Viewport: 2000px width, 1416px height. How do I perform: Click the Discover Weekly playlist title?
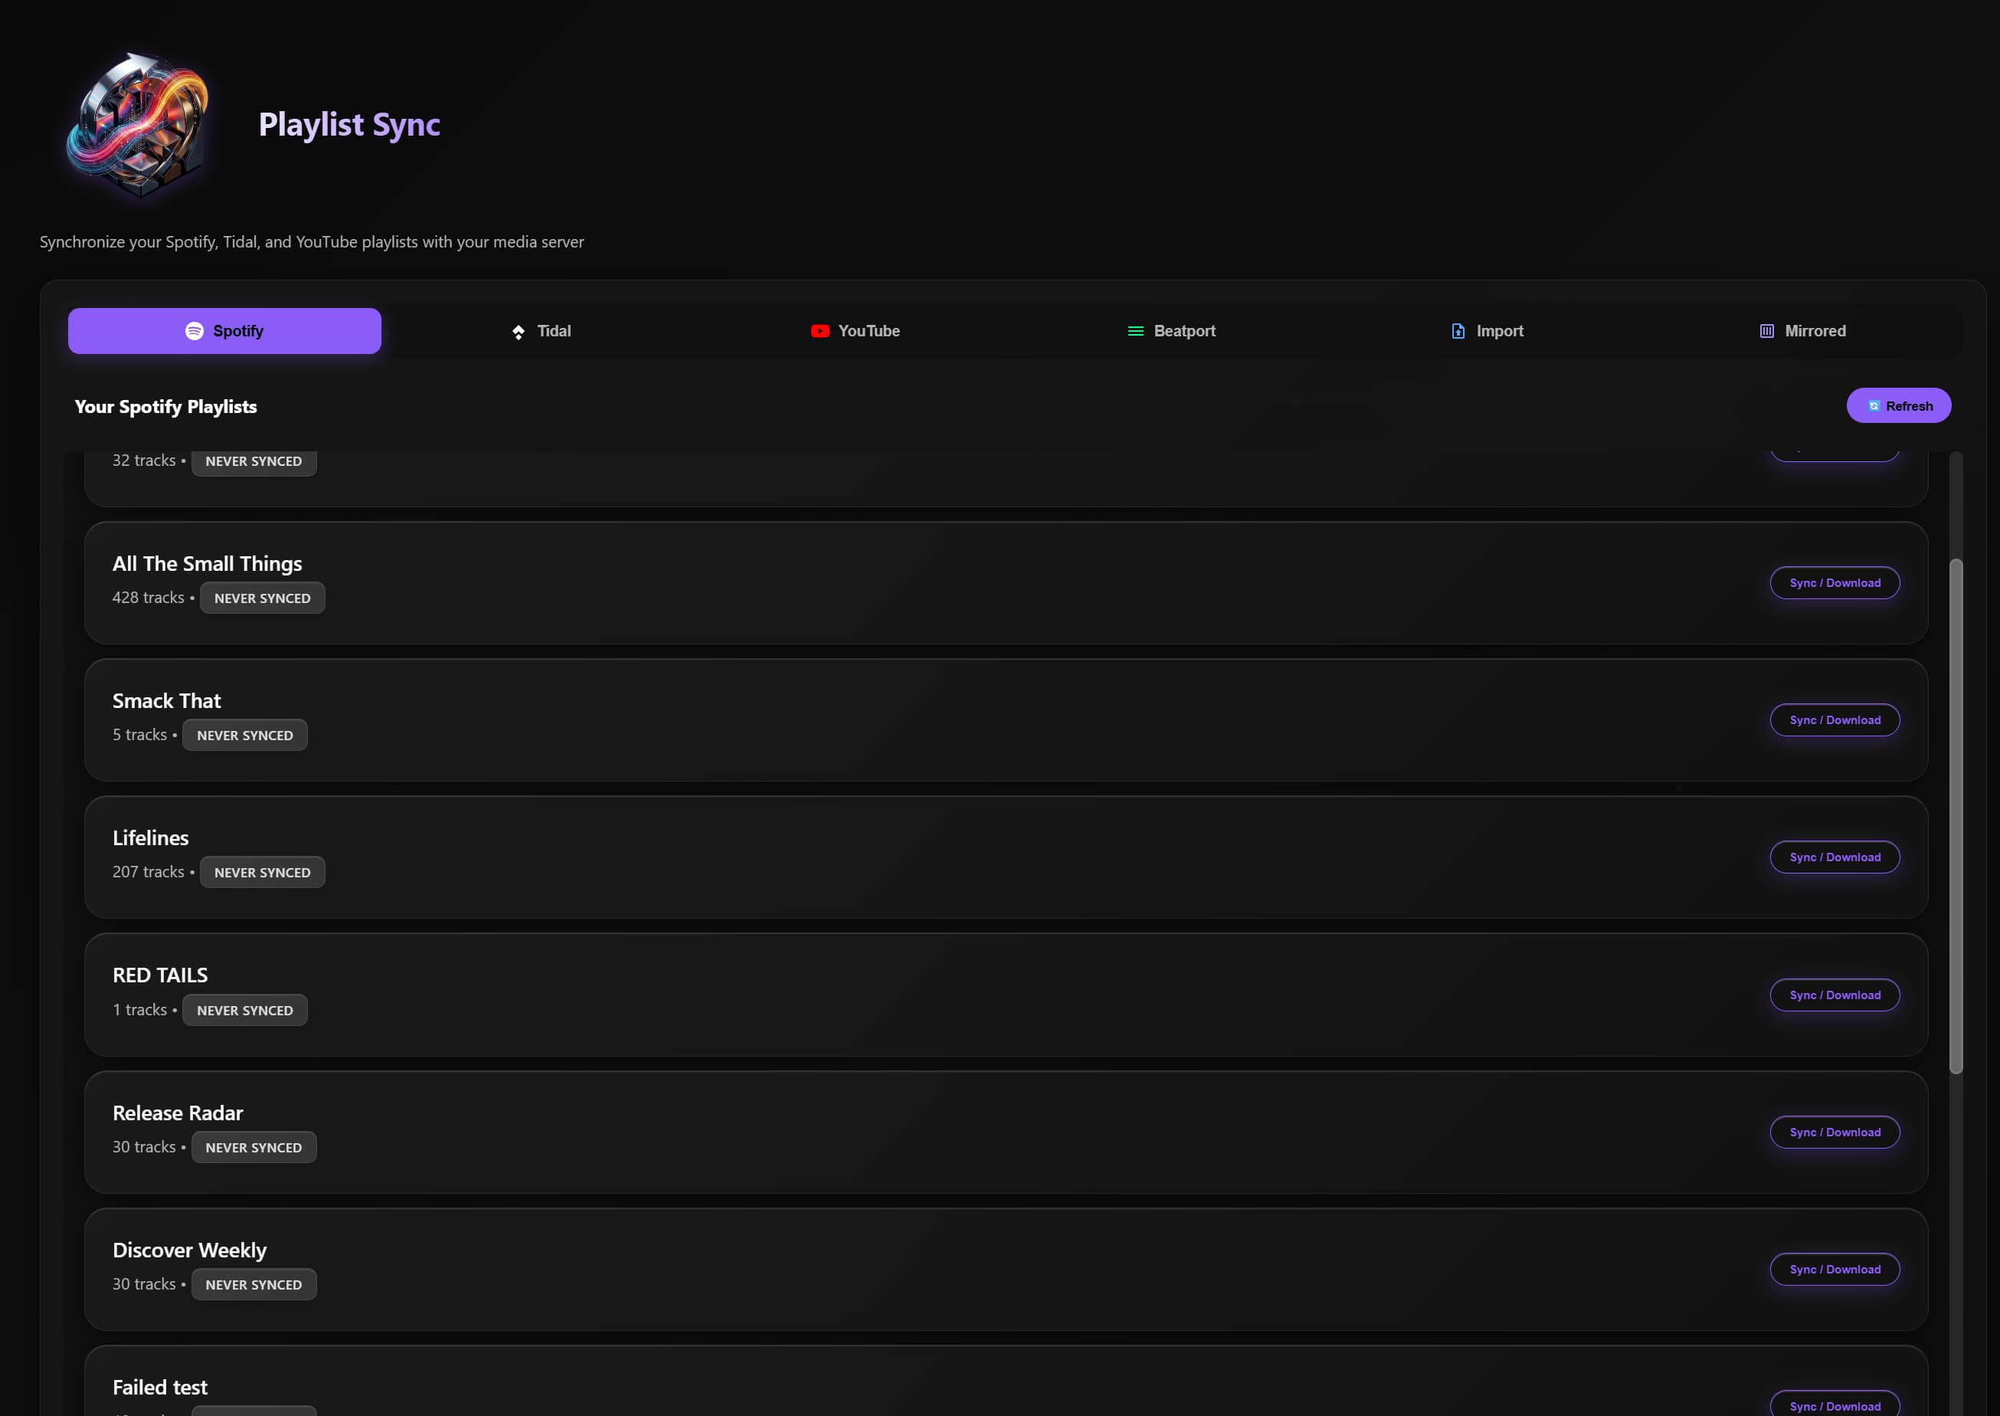tap(189, 1250)
